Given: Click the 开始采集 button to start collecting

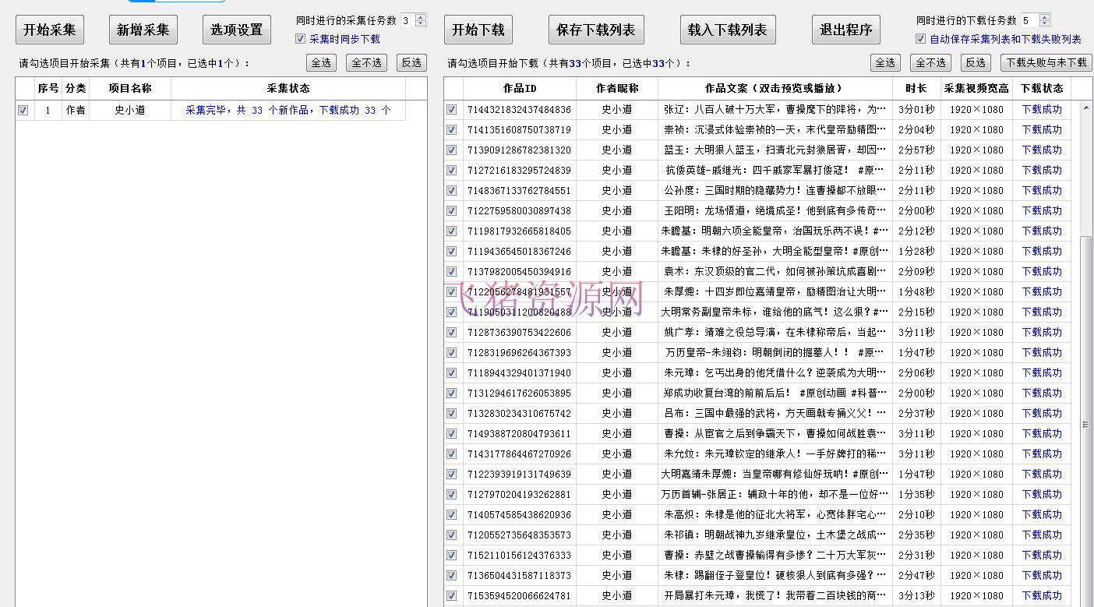Looking at the screenshot, I should (x=48, y=29).
